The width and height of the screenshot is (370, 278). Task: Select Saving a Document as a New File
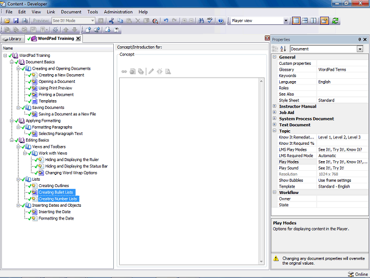point(67,114)
